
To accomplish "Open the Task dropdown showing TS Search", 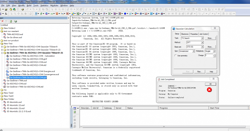I will point(202,38).
